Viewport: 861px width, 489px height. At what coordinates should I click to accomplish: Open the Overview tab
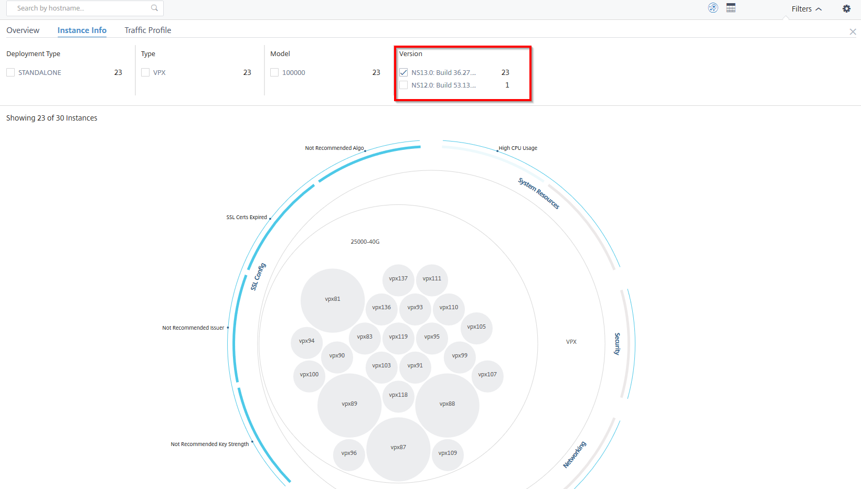(x=23, y=30)
